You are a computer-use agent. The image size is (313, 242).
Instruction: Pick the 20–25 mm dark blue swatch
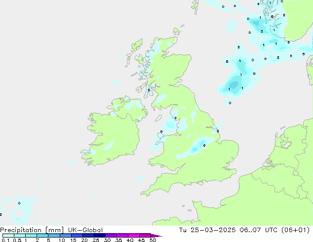click(x=88, y=236)
